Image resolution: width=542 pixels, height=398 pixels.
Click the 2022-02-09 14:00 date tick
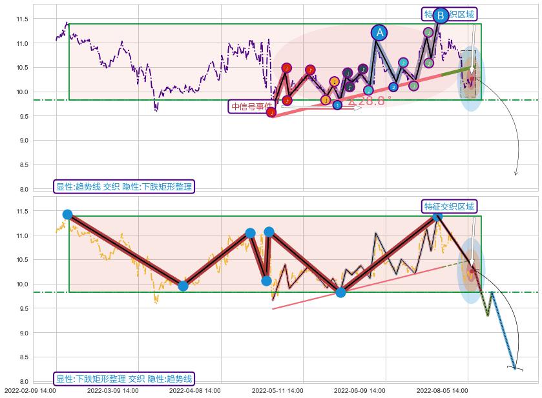tap(30, 390)
